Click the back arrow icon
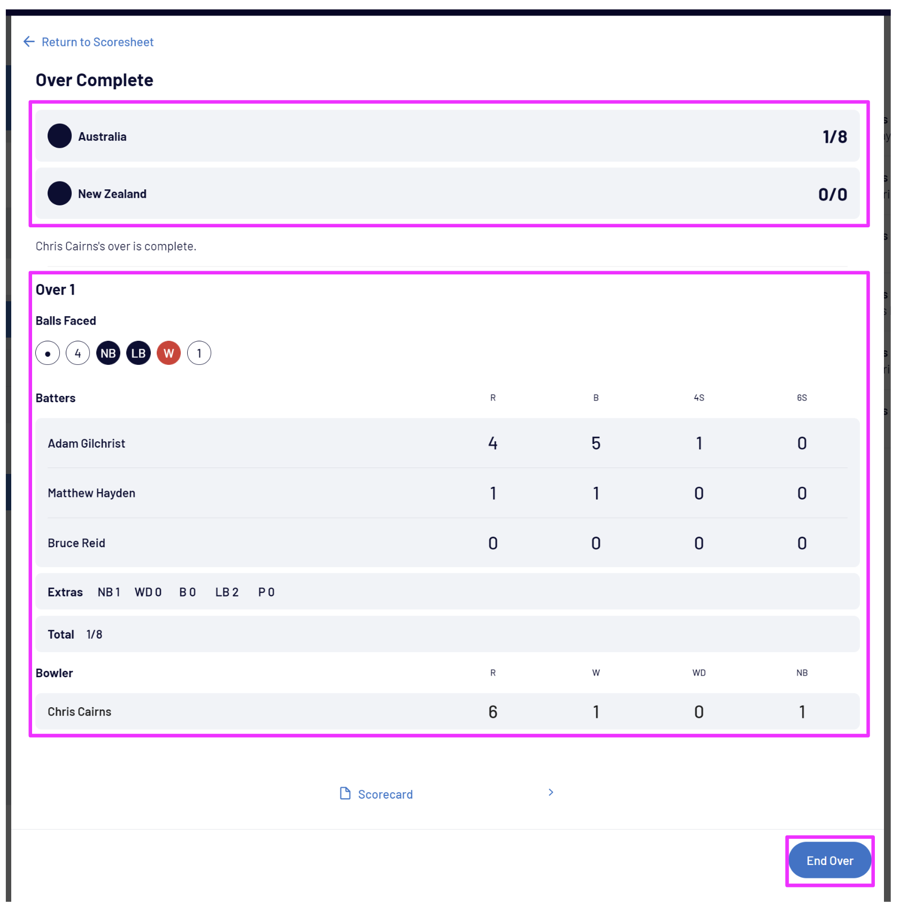Image resolution: width=900 pixels, height=911 pixels. pos(29,42)
